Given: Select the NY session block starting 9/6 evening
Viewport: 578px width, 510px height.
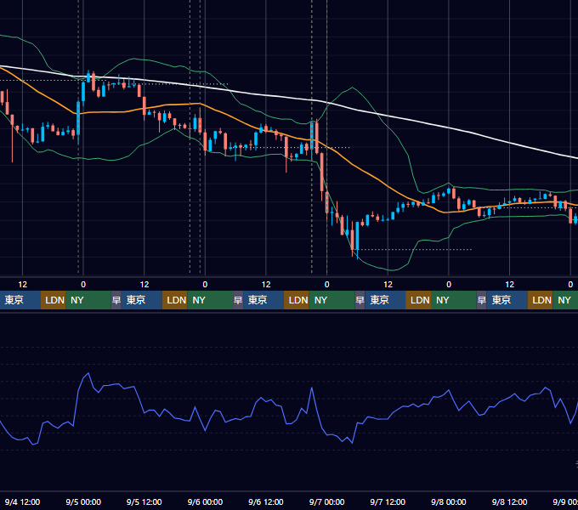Looking at the screenshot, I should [331, 300].
